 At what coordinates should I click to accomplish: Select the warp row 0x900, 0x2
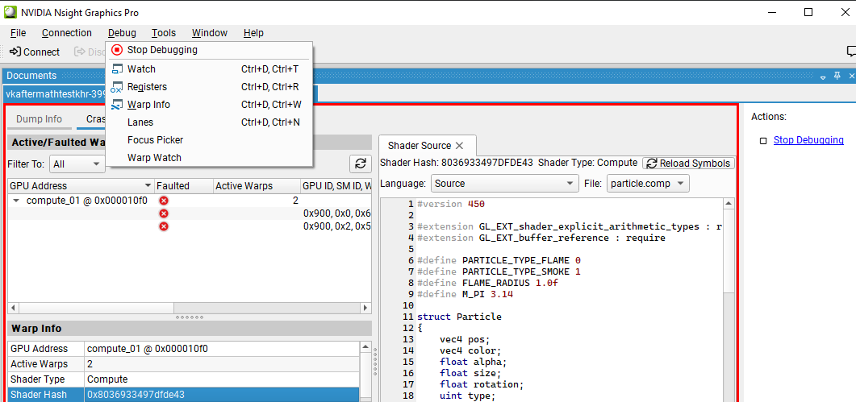click(190, 226)
